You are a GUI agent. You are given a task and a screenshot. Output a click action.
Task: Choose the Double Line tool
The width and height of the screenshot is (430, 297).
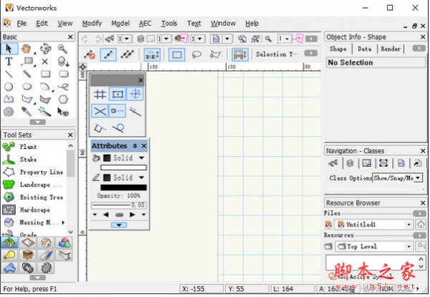(x=27, y=74)
